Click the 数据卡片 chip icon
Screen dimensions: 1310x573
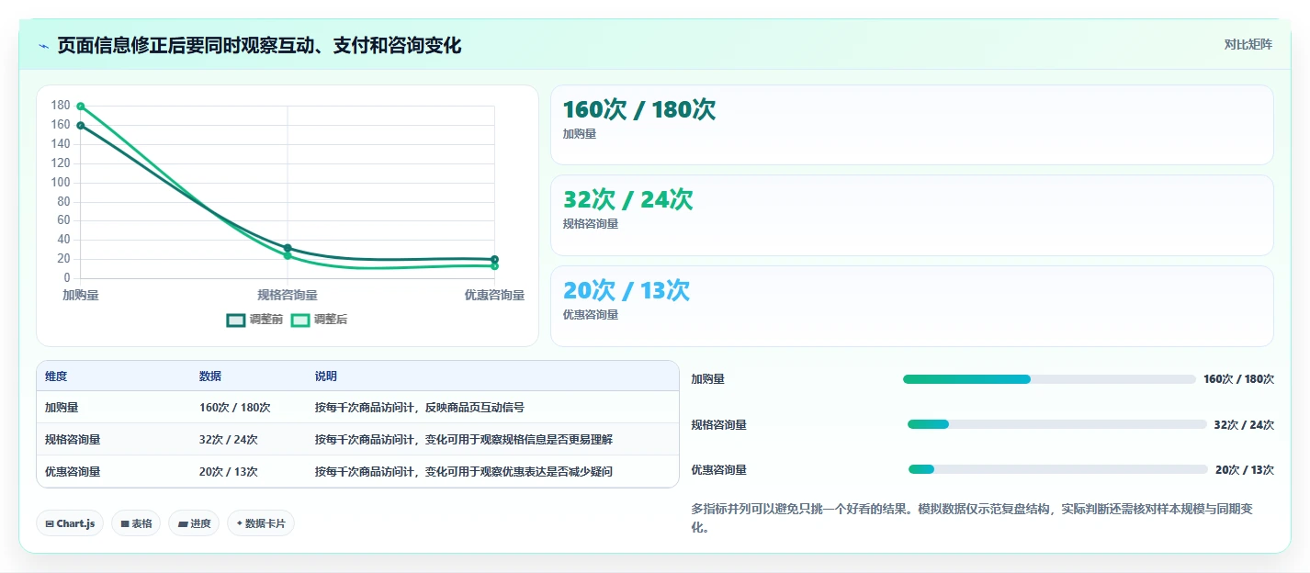[240, 523]
